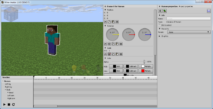The image size is (213, 109).
Task: Copy the Position values
Action: click(x=109, y=22)
